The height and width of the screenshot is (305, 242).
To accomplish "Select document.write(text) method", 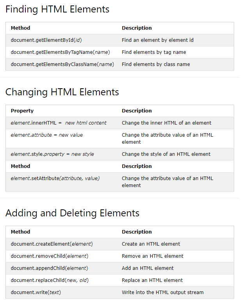I will [x=36, y=293].
